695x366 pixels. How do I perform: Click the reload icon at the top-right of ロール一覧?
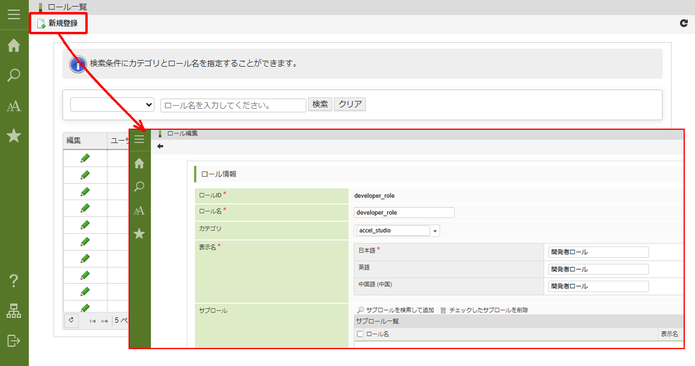684,23
